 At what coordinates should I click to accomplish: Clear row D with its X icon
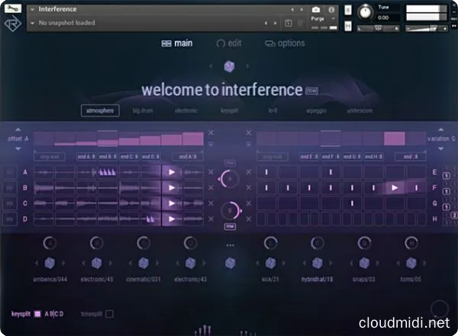coord(211,219)
